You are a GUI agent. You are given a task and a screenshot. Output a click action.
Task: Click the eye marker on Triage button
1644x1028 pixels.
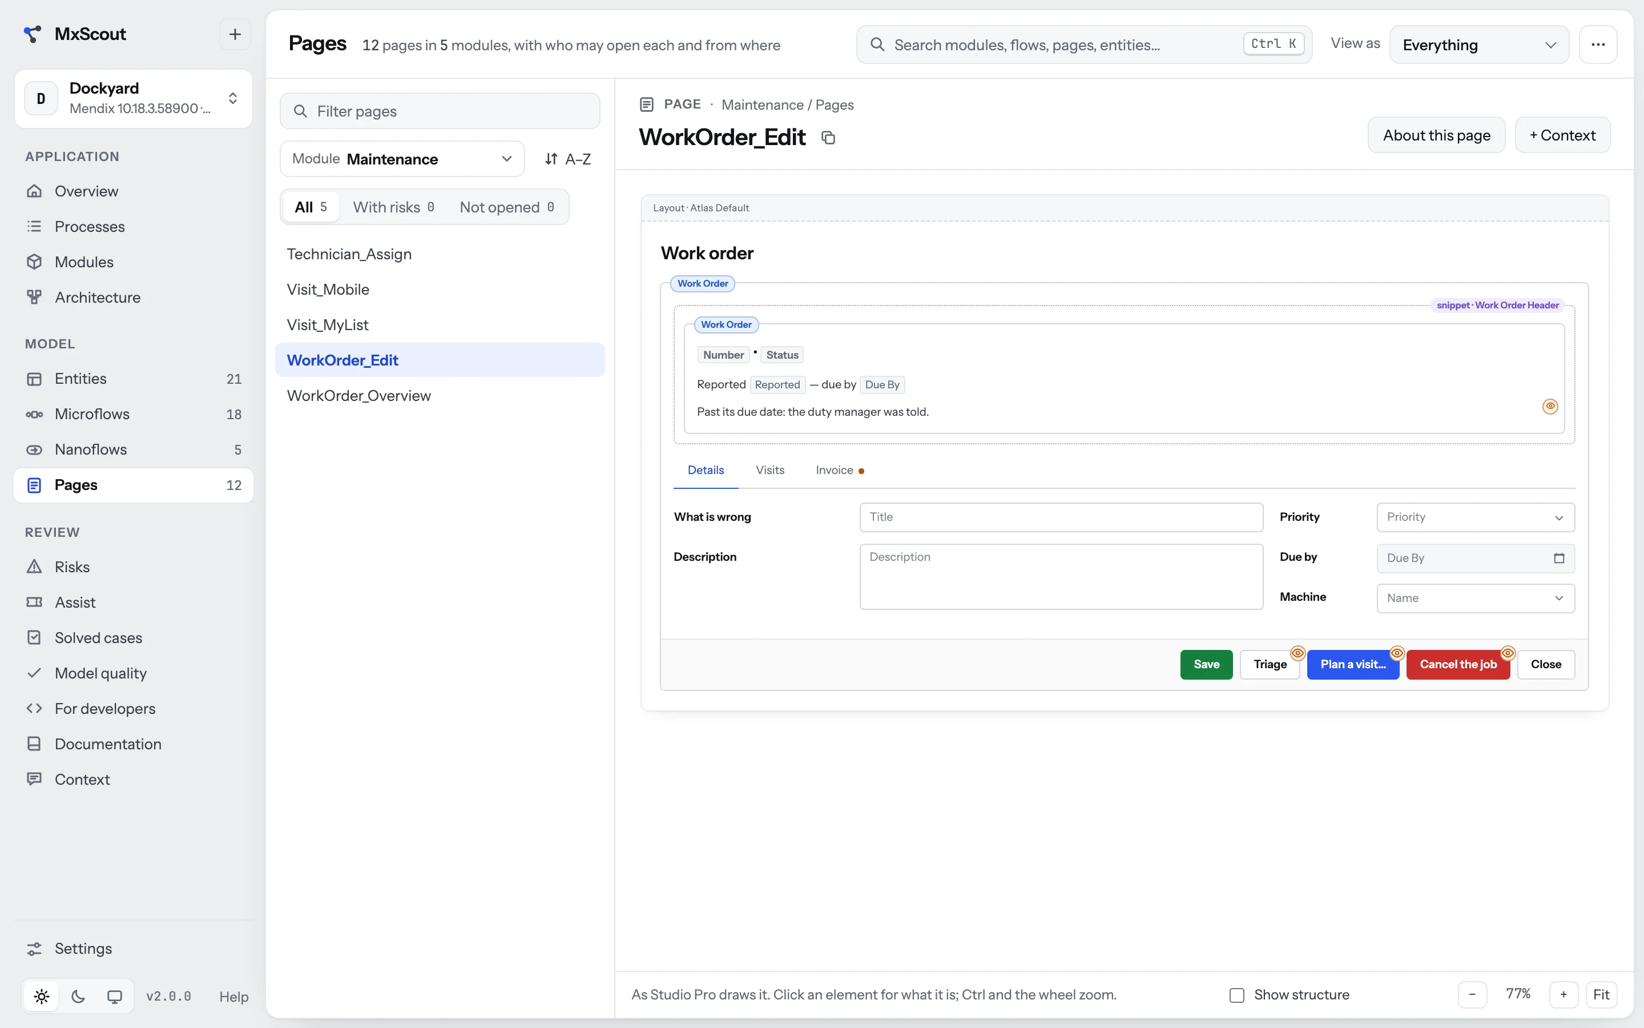point(1298,653)
